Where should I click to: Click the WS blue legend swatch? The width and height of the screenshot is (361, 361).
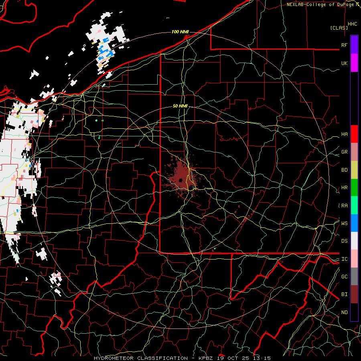354,223
